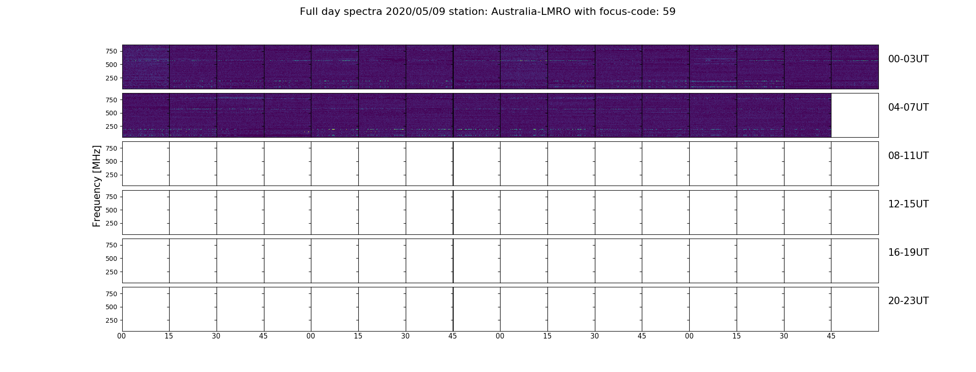The height and width of the screenshot is (372, 976).
Task: Click the '16-19UT' row label
Action: click(908, 252)
